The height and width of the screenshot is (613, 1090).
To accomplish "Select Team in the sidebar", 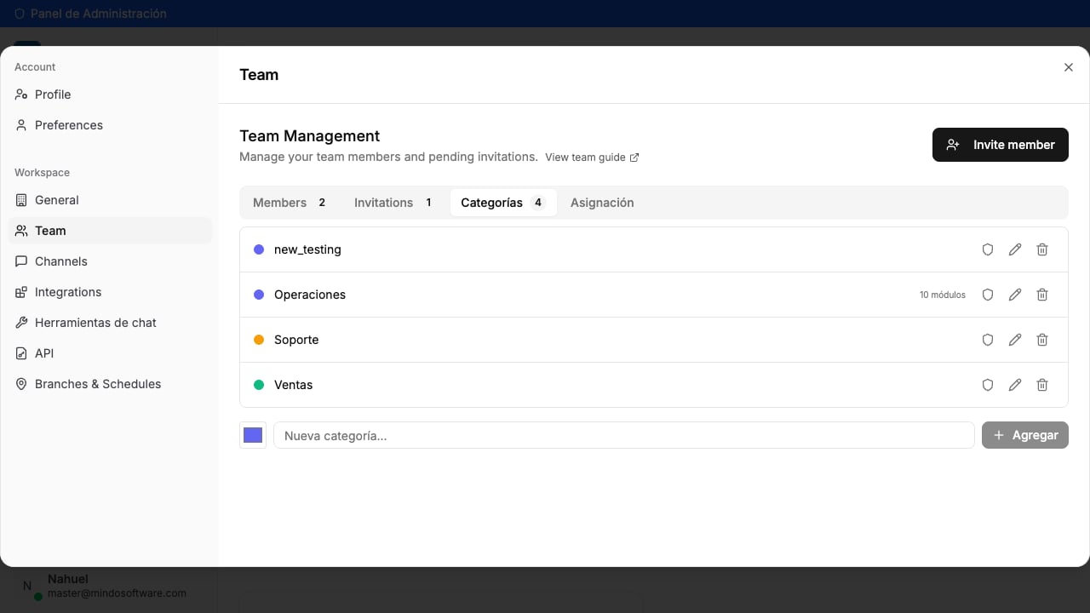I will pyautogui.click(x=110, y=231).
